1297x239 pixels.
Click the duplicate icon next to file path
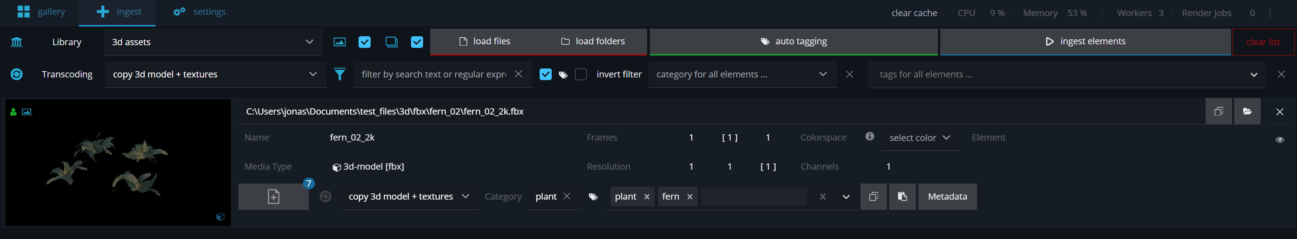click(1219, 111)
